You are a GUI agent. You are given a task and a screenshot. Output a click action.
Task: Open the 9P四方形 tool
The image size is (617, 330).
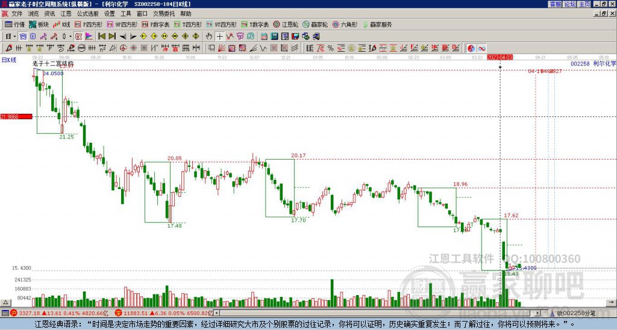[122, 24]
